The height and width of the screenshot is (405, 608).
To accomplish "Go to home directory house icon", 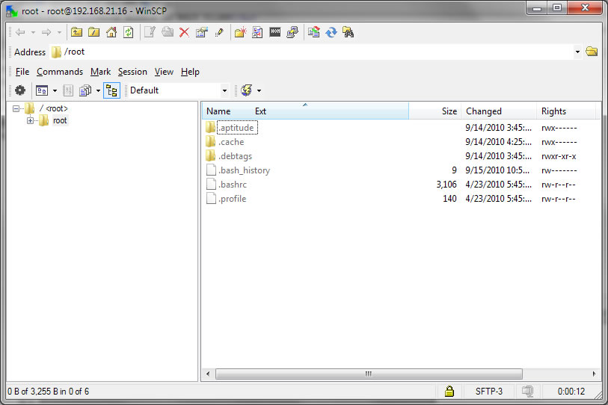I will pos(111,32).
